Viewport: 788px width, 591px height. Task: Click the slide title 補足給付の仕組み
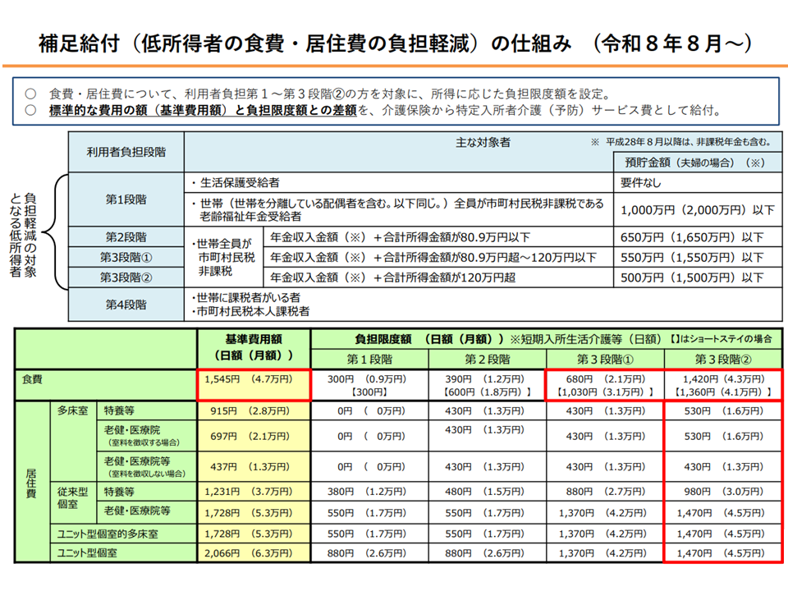point(394,44)
